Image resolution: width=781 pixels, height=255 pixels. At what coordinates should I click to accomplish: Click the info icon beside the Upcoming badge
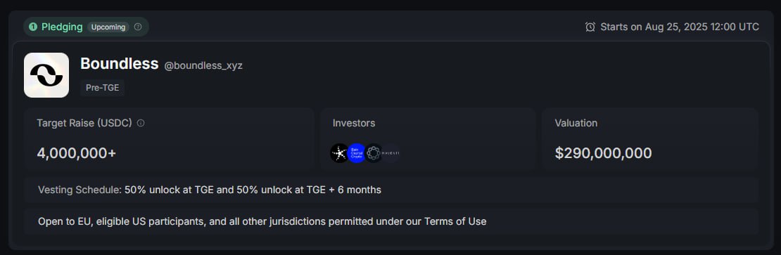[138, 27]
